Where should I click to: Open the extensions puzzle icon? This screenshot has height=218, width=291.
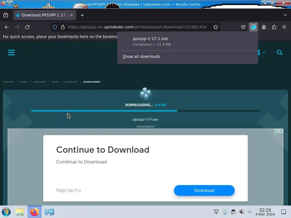(x=274, y=27)
